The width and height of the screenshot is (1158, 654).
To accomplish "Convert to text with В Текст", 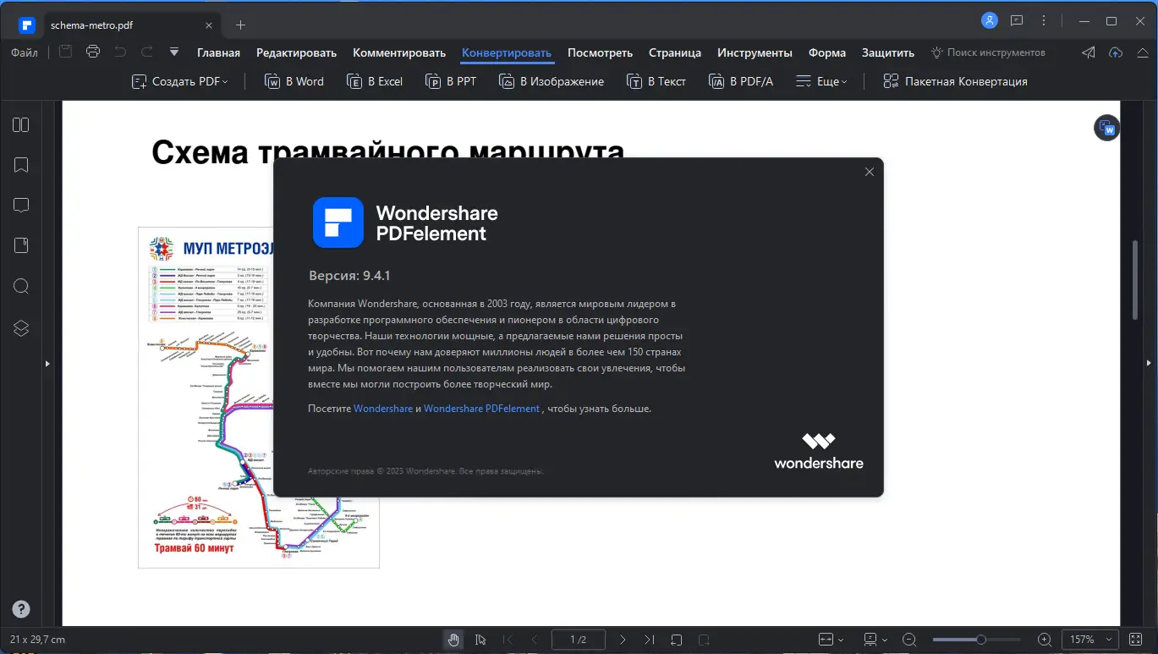I will pos(656,81).
